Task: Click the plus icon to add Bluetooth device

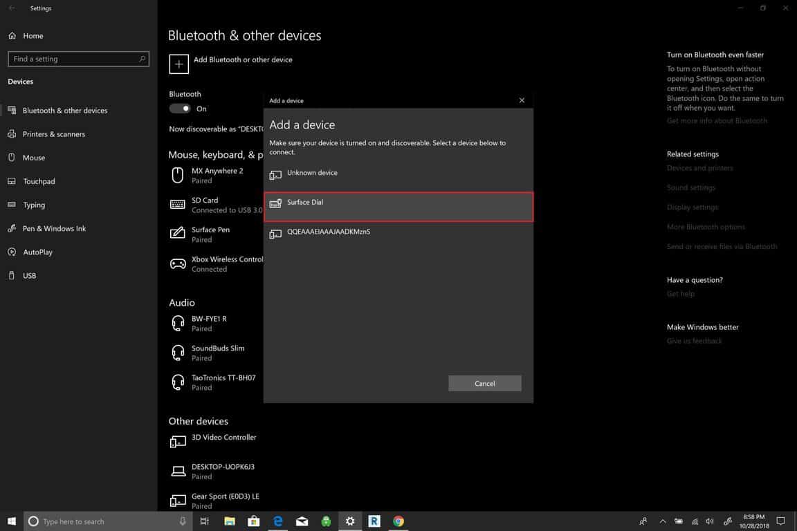Action: tap(178, 64)
